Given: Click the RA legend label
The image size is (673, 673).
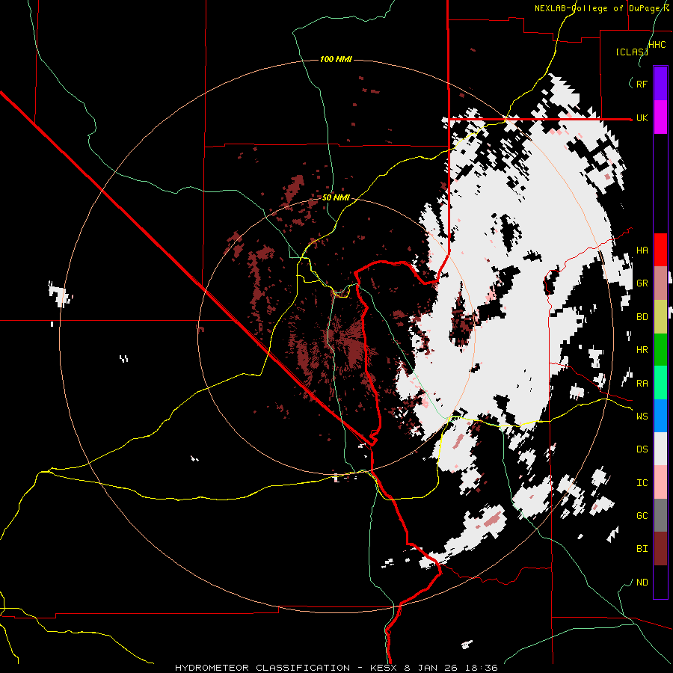Looking at the screenshot, I should click(x=642, y=384).
